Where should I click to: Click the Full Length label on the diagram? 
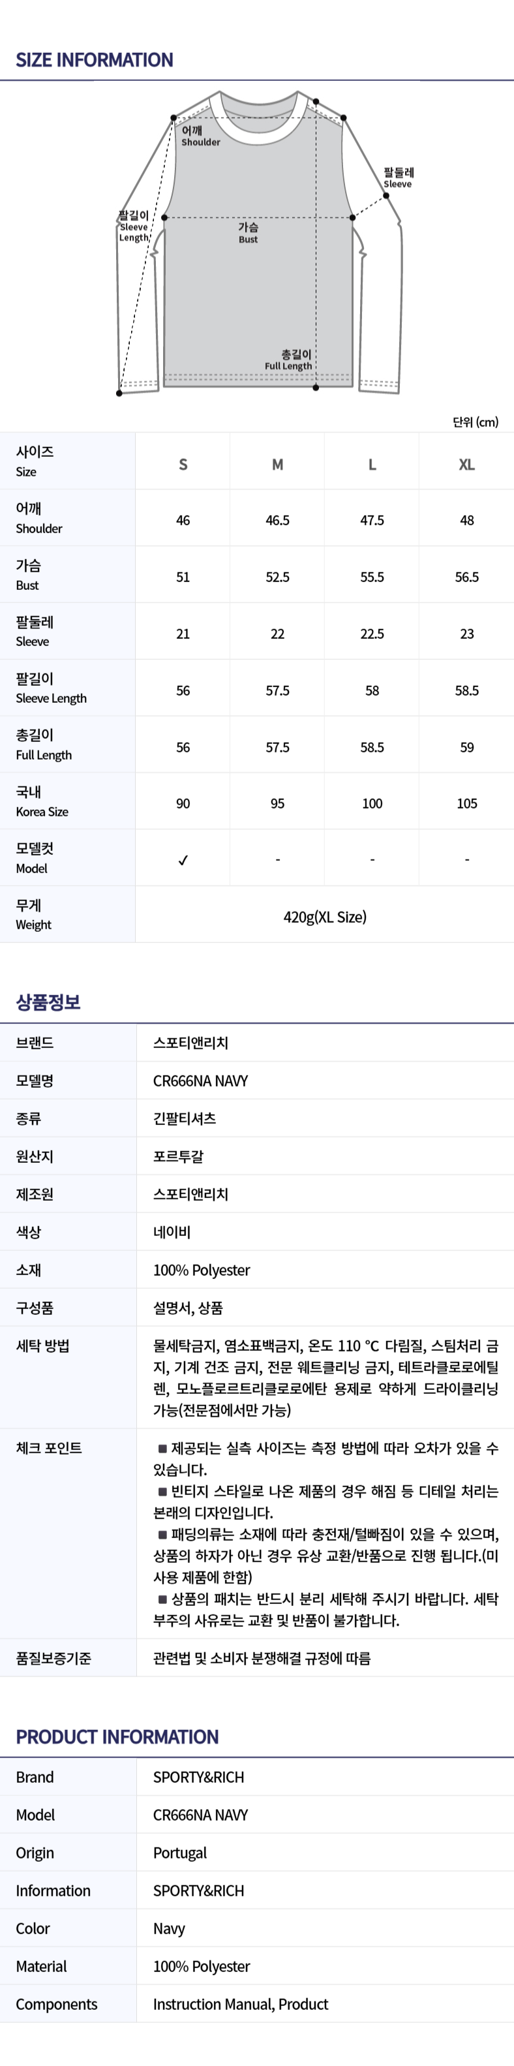point(289,360)
